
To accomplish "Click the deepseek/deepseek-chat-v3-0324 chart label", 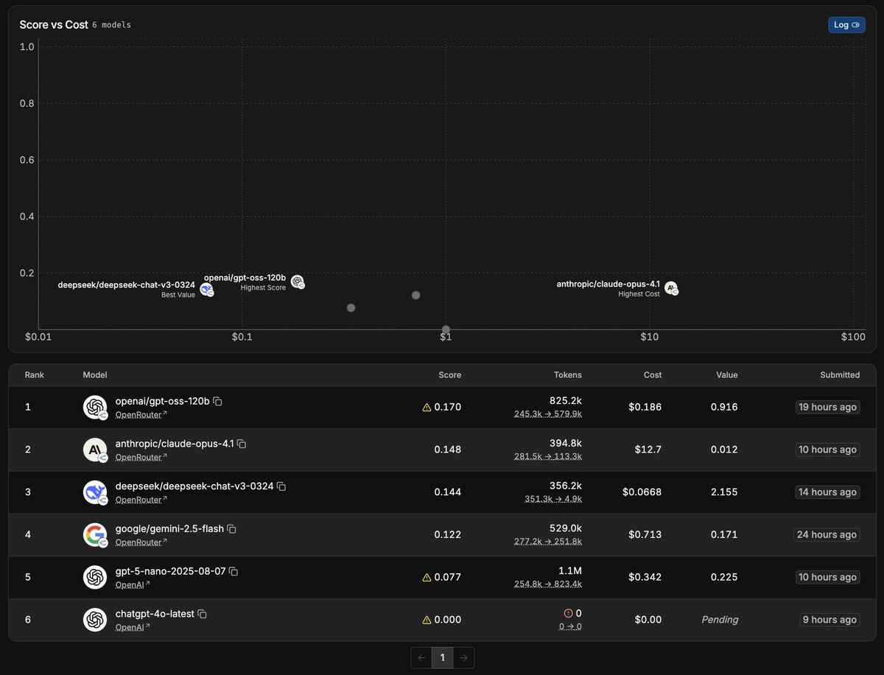I will [126, 284].
